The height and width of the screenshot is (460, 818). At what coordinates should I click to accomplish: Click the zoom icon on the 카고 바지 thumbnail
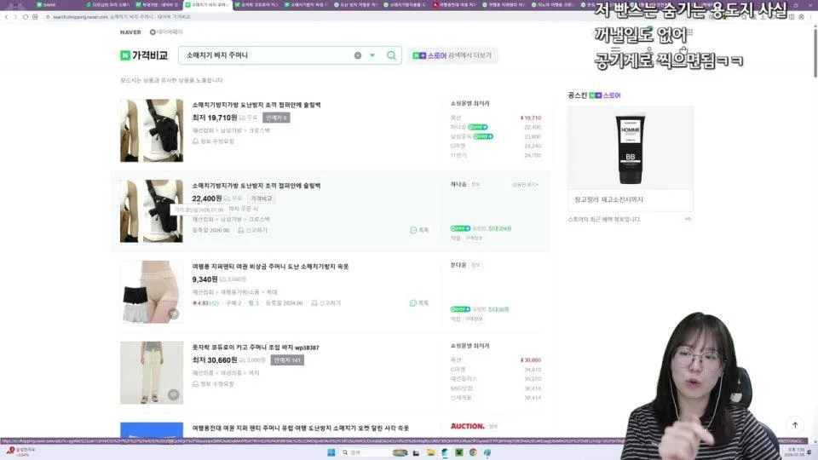(174, 394)
